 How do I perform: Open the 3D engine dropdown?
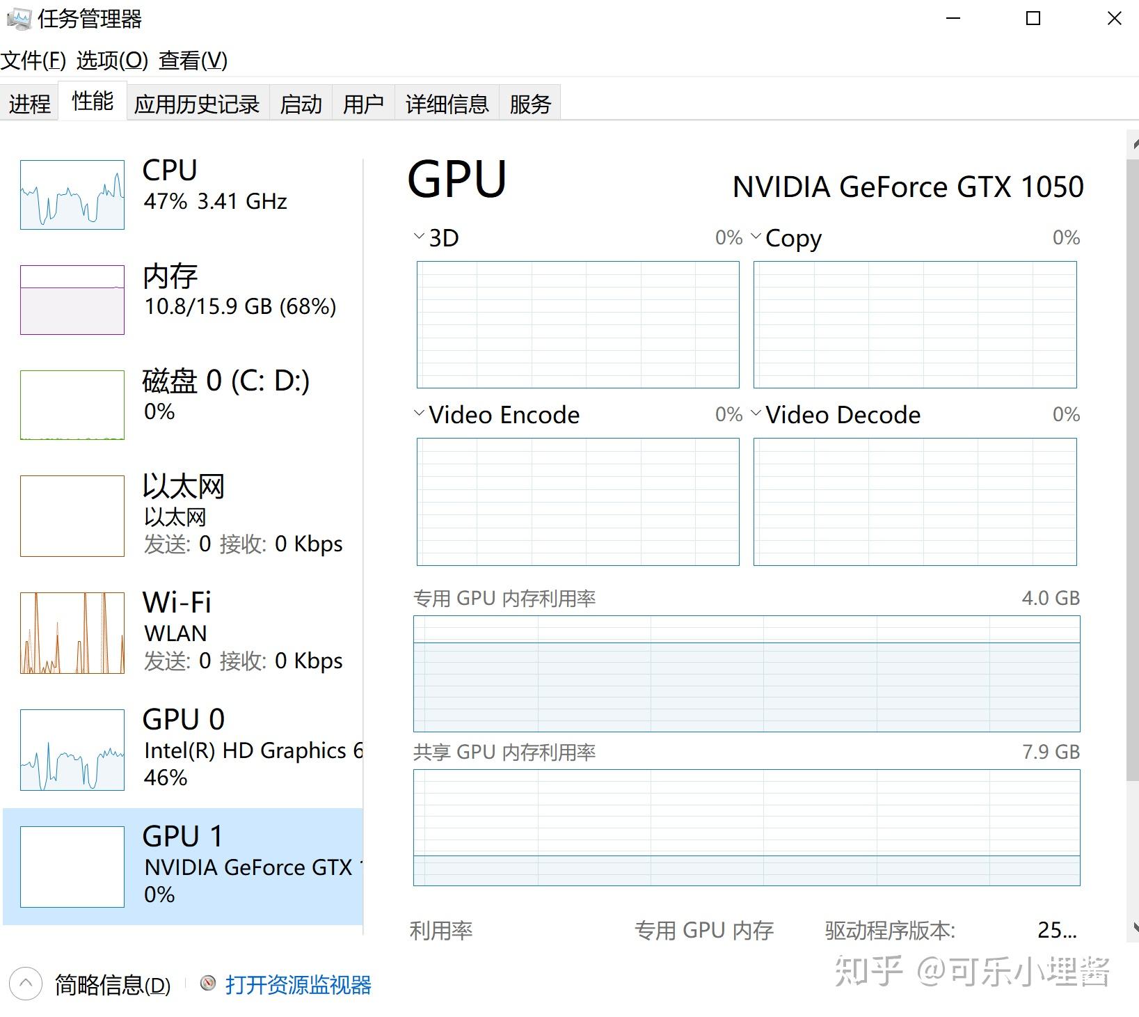[x=419, y=237]
